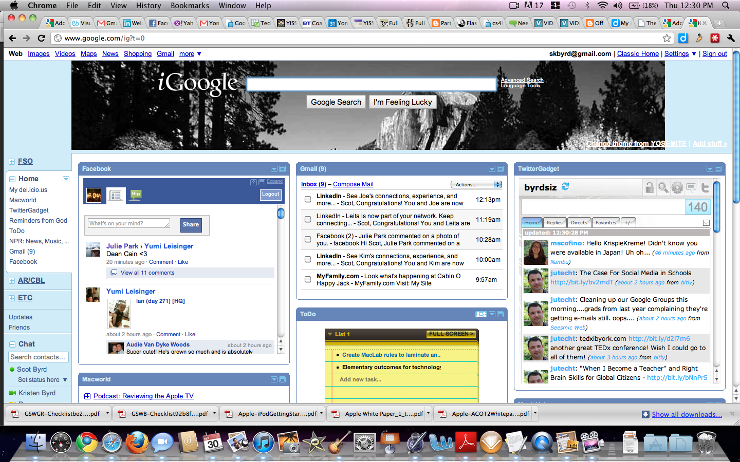The image size is (740, 462).
Task: Maximize the Macworld gadget
Action: [283, 379]
